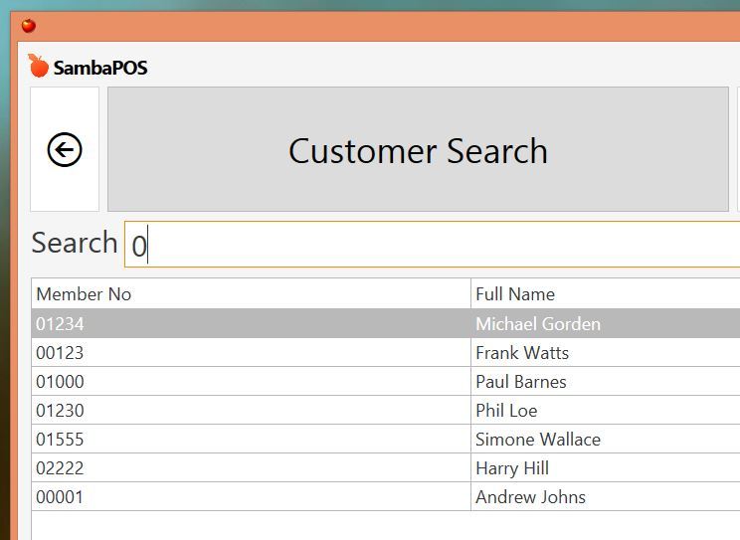Select the Phil Loe row
This screenshot has width=740, height=540.
386,410
